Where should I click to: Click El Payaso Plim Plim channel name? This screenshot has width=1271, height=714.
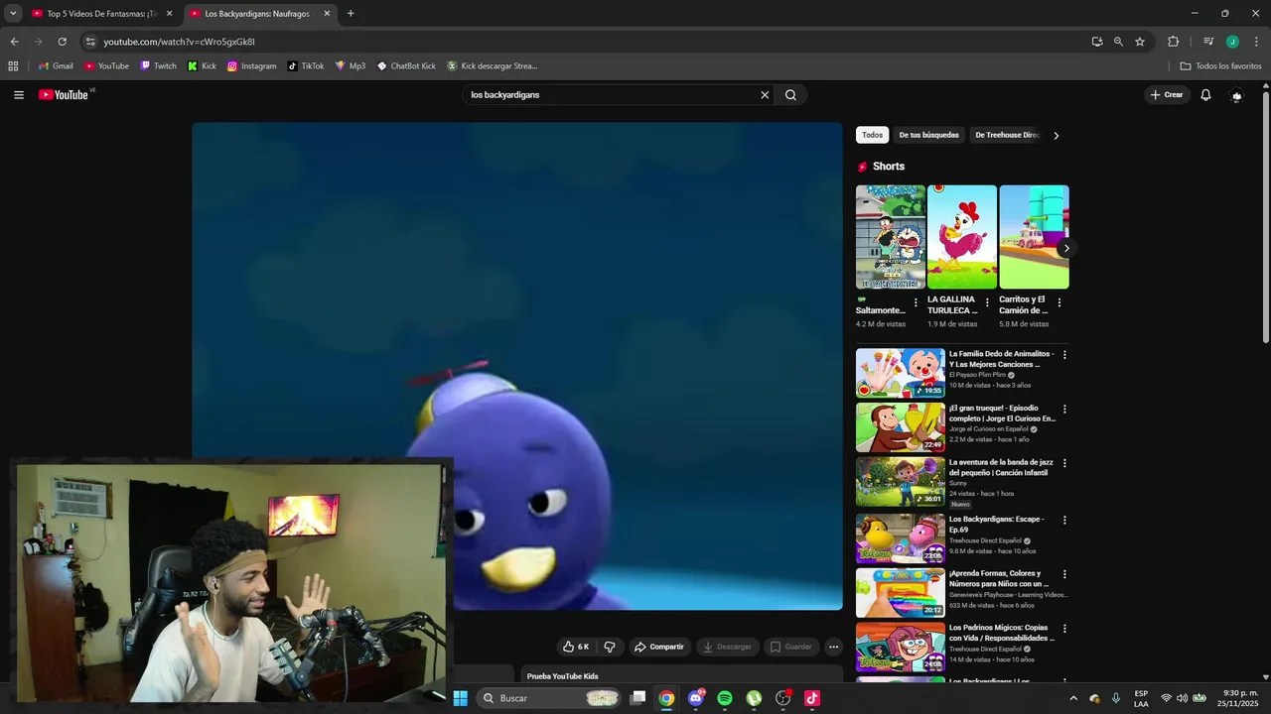pos(977,375)
